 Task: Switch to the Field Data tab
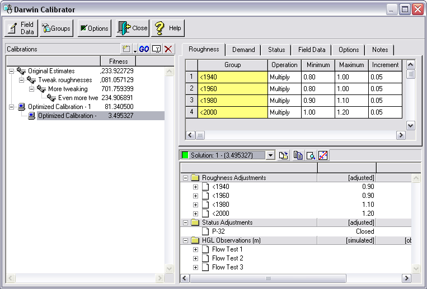312,50
